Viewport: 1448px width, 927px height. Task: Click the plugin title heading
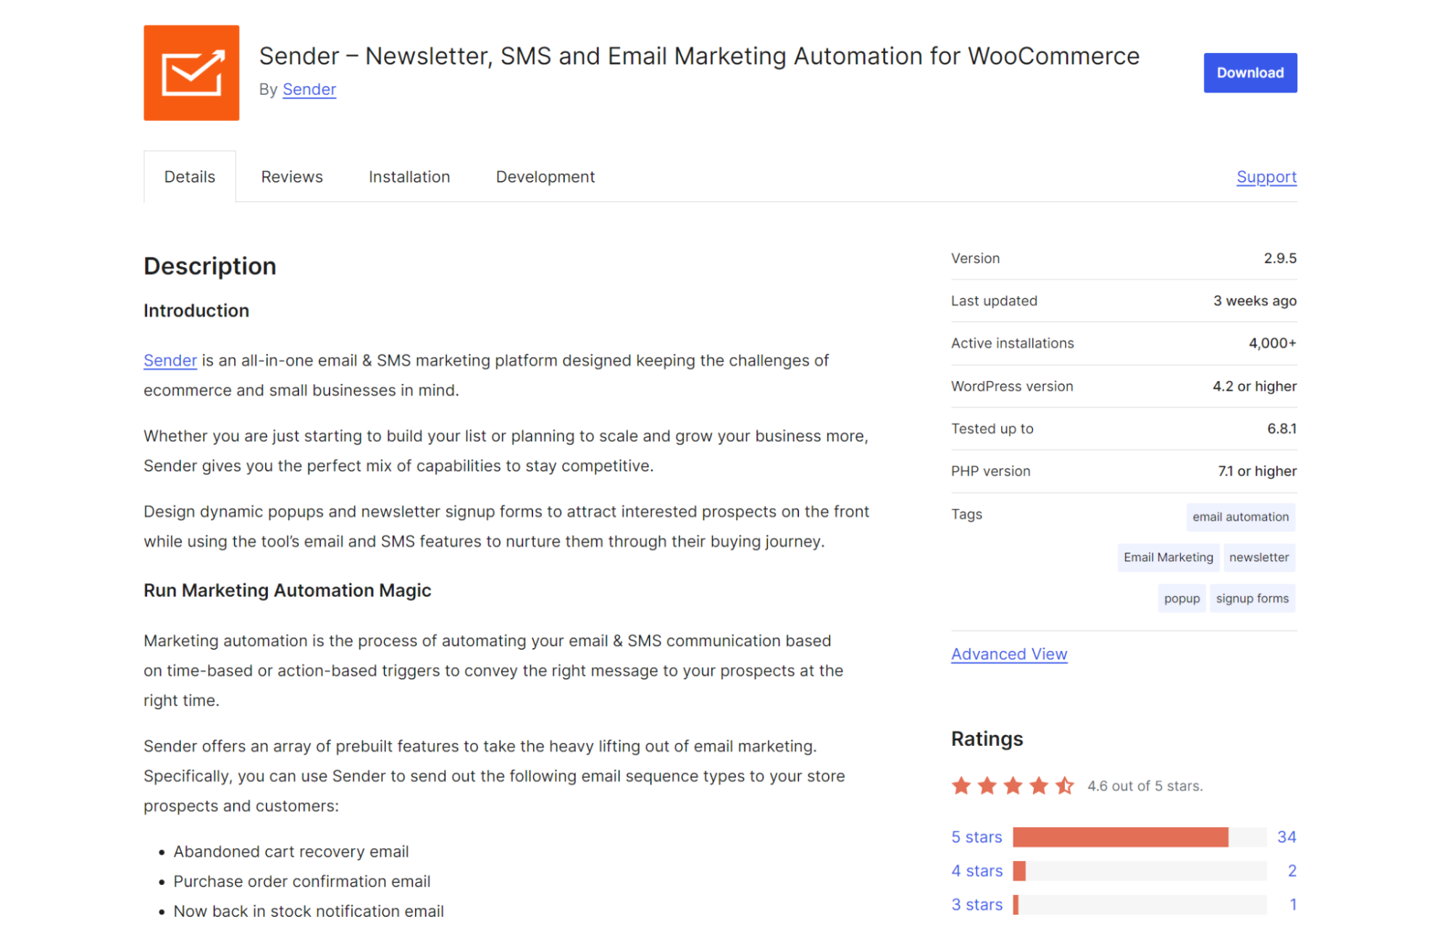point(699,56)
